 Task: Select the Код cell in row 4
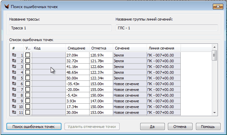click(x=48, y=72)
